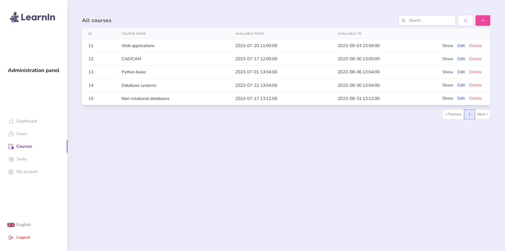505x251 pixels.
Task: Click ID cell 11
Action: click(x=91, y=46)
